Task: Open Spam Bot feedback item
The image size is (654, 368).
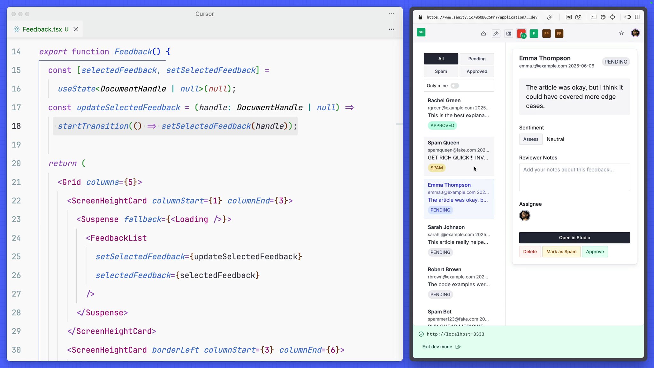Action: 459,316
